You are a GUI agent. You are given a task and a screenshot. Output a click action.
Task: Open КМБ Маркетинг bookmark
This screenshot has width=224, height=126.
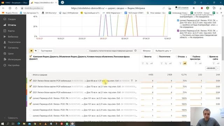point(112,13)
